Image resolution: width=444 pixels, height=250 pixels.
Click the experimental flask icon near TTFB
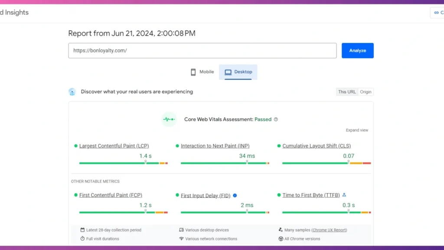(x=344, y=195)
